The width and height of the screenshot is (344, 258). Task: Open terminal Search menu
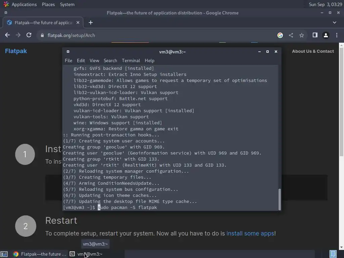[110, 60]
